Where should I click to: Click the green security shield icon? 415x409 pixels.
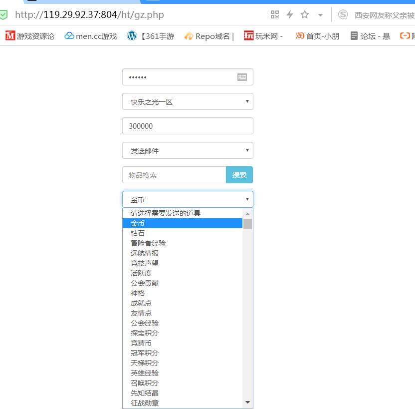tap(3, 14)
